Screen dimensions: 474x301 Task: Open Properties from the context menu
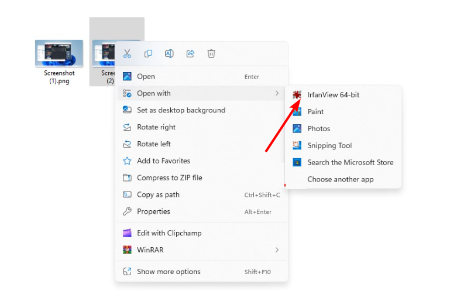point(201,211)
